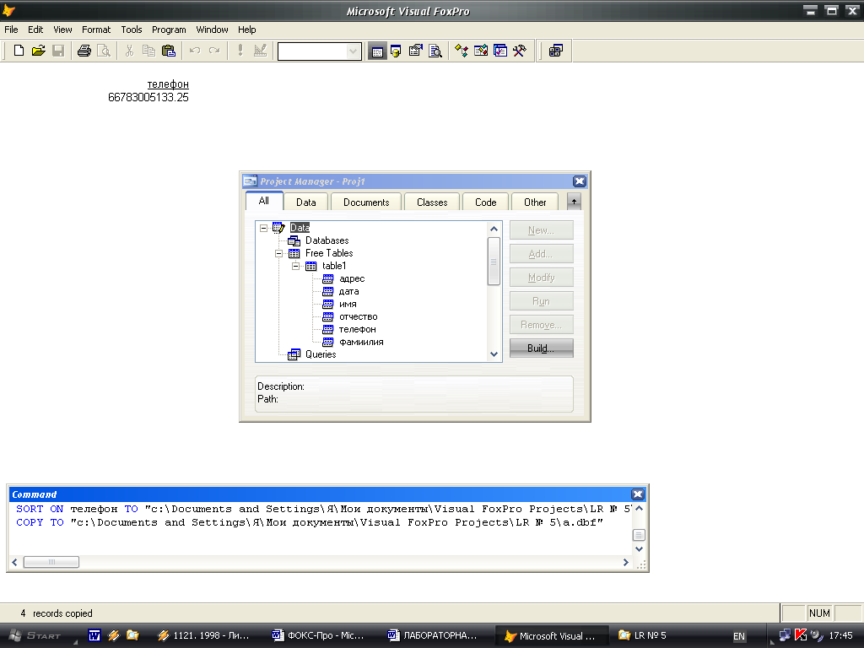Close the Project Manager window
Screen dimensions: 864x648
[x=579, y=181]
